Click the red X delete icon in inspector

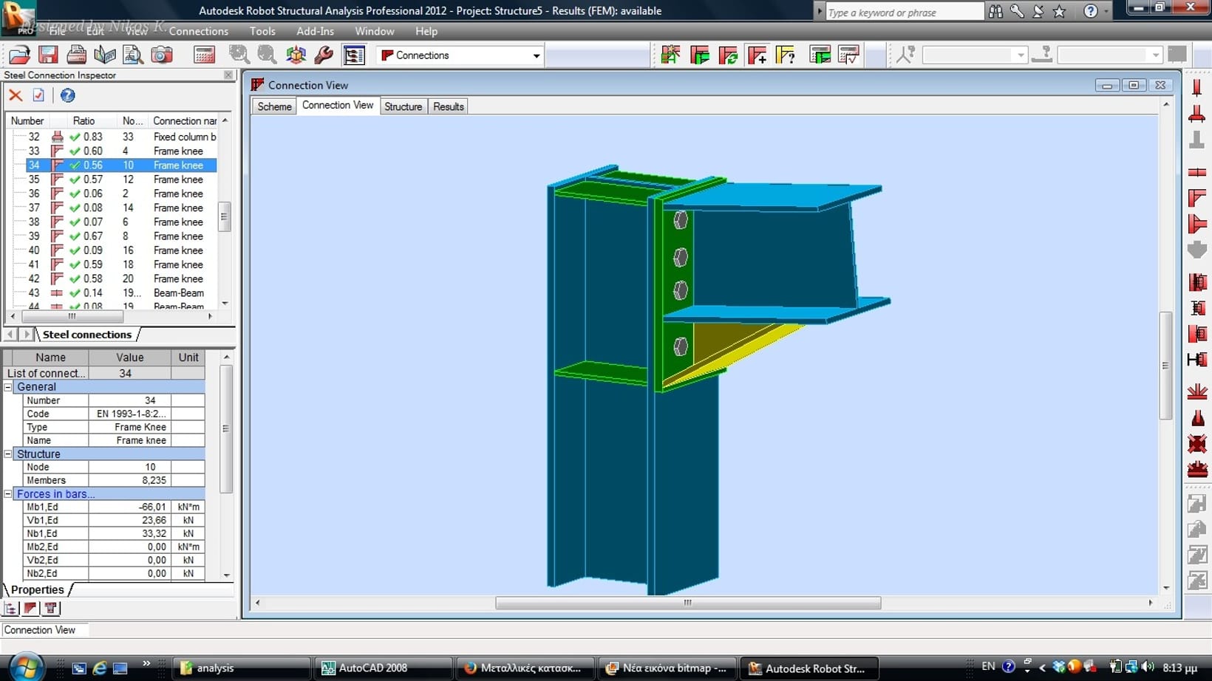(x=16, y=95)
